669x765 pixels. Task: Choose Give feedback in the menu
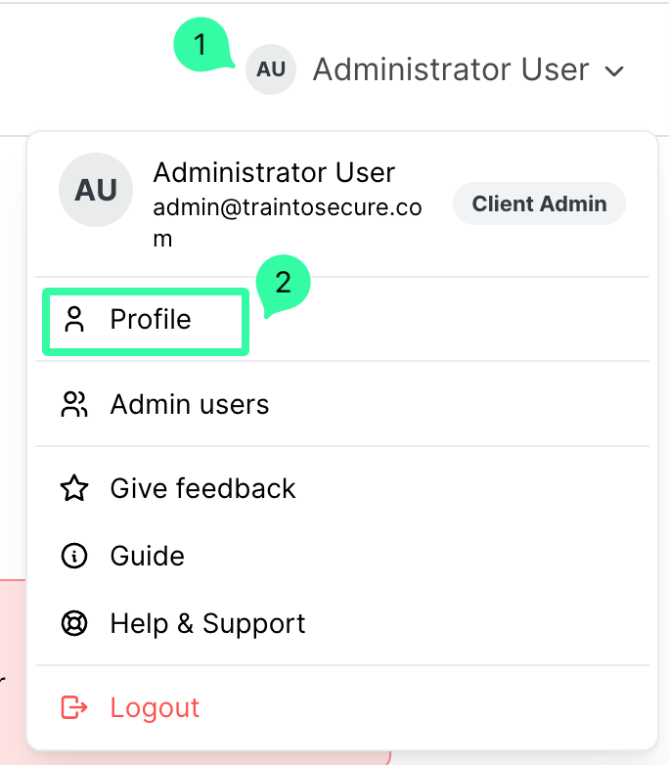[x=202, y=488]
